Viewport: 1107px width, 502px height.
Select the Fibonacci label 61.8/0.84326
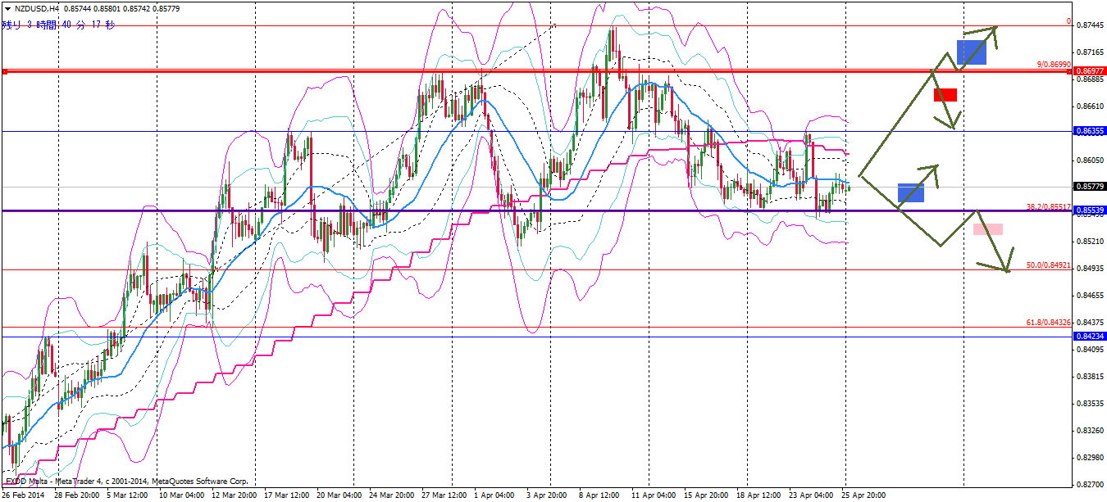1048,323
